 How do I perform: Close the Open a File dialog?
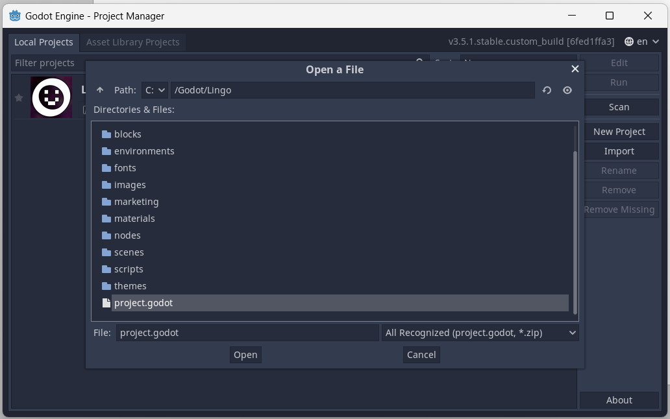(575, 69)
